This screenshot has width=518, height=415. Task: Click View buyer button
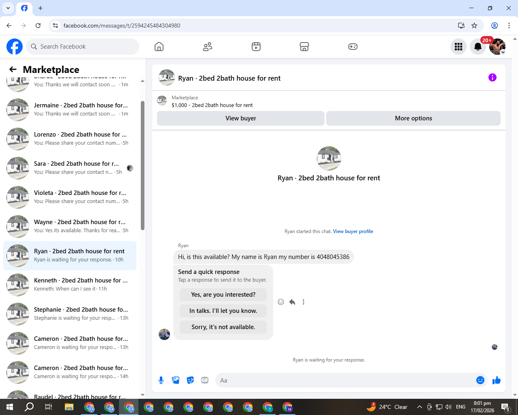241,118
